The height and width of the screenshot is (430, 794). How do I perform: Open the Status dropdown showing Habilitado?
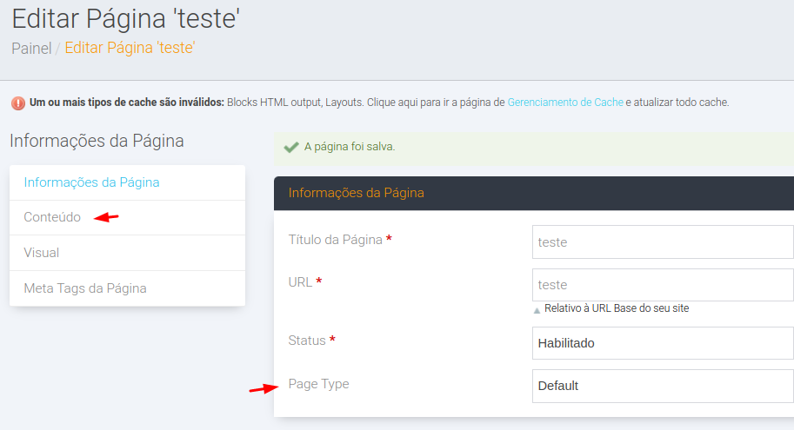tap(663, 343)
